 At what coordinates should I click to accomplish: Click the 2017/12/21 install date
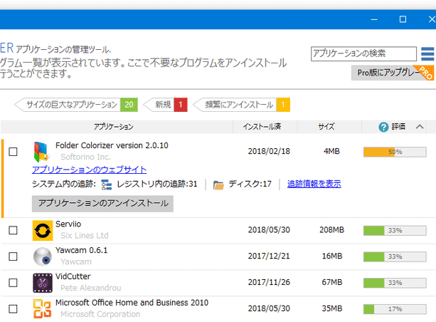pos(269,256)
